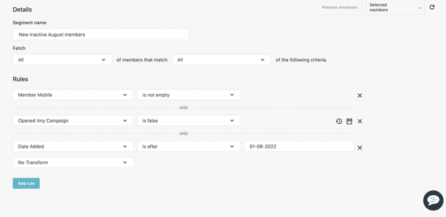Expand the No Transform dropdown
This screenshot has width=446, height=217.
(73, 162)
